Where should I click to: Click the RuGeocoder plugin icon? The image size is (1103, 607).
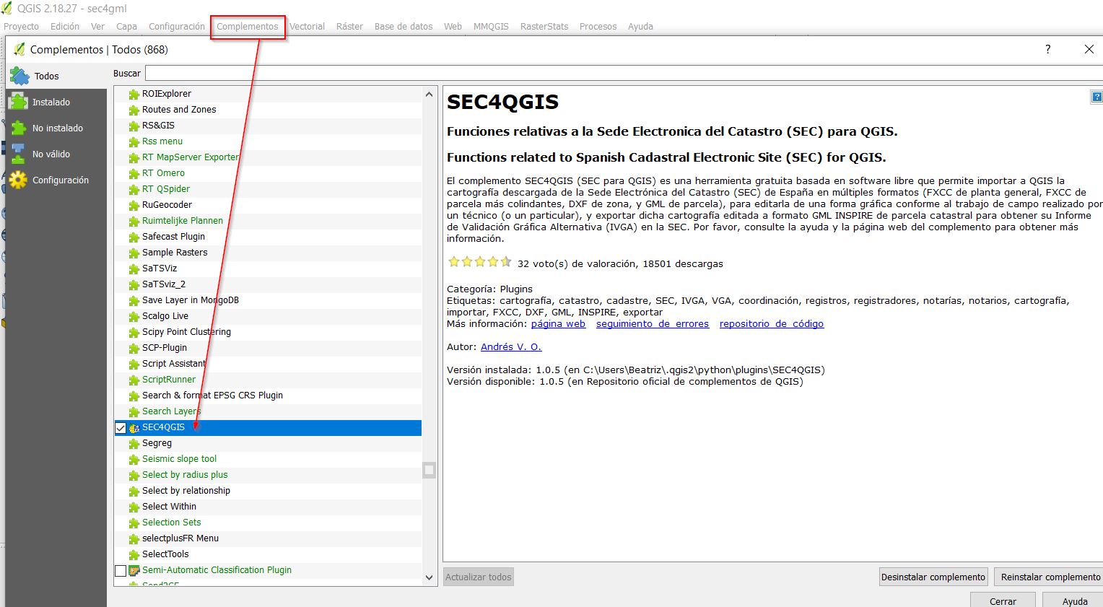pyautogui.click(x=134, y=205)
